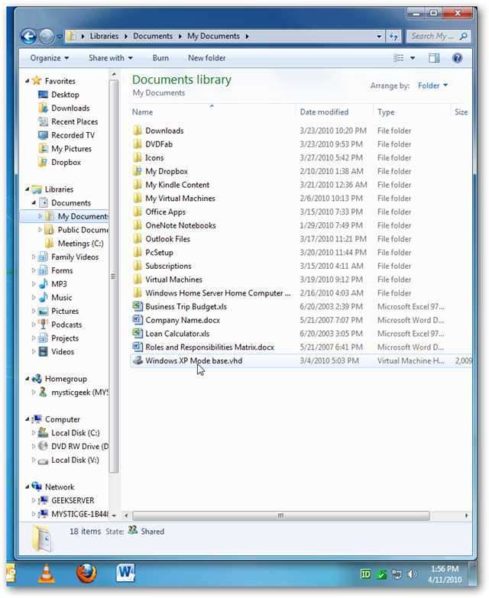Viewport: 489px width, 598px height.
Task: Sort by the Type column header
Action: 386,112
